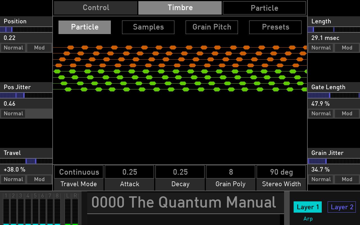Open the Arp settings for Layer 1

click(308, 219)
